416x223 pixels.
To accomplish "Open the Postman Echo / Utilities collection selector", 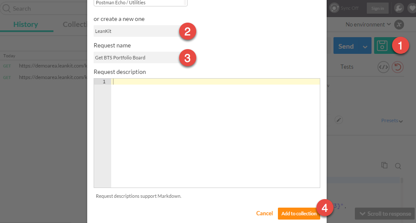I will [x=141, y=3].
